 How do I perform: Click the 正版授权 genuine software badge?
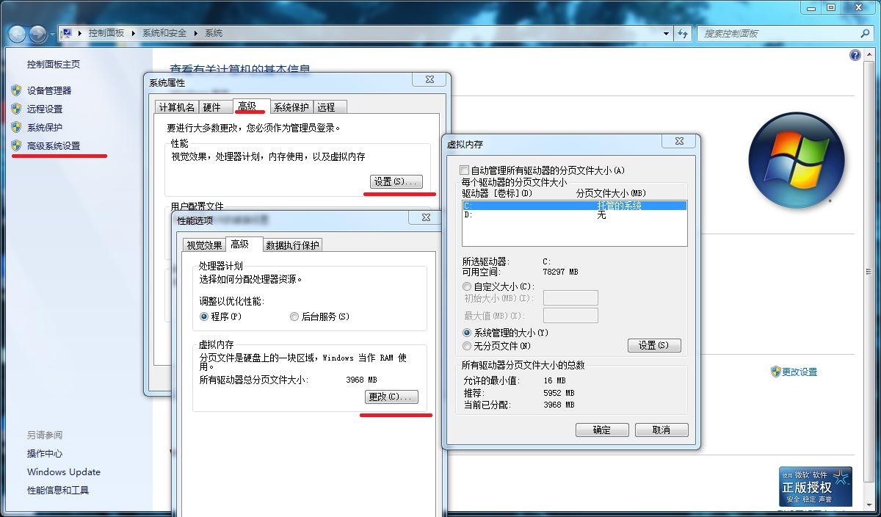point(816,486)
